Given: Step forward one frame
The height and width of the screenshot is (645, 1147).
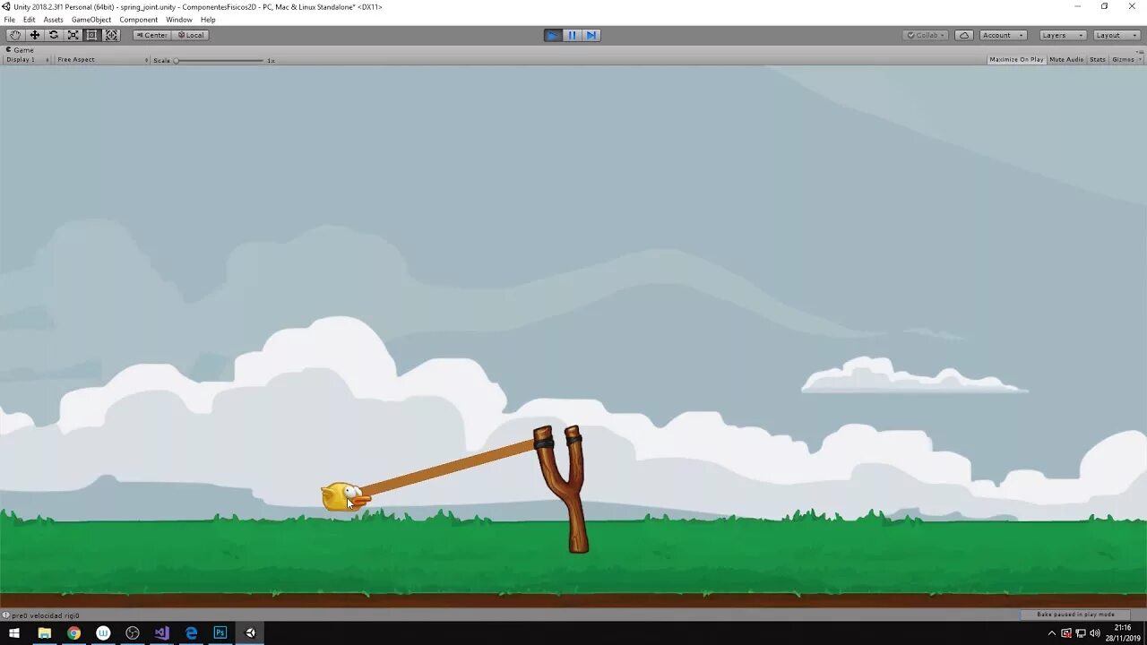Looking at the screenshot, I should pyautogui.click(x=591, y=35).
